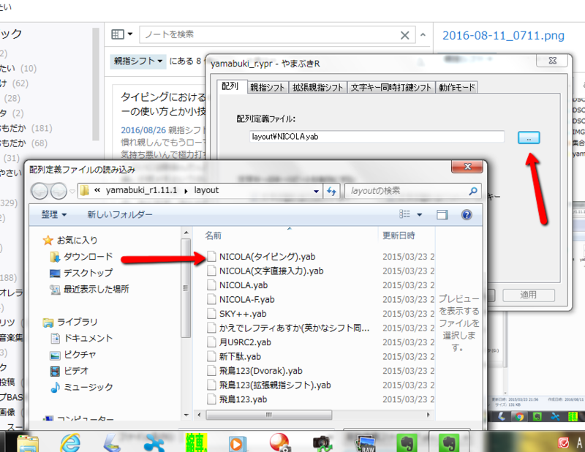Refresh the layout folder listing

point(331,191)
